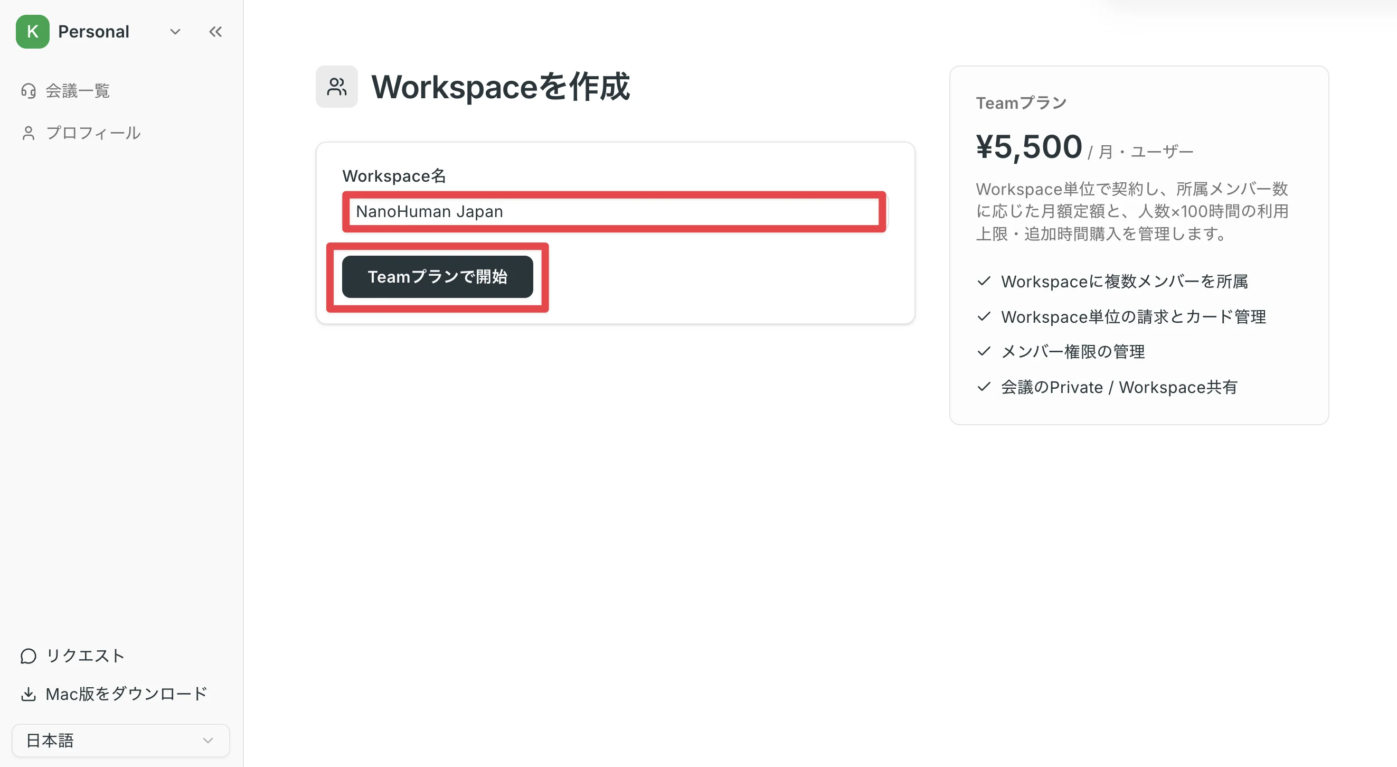Screen dimensions: 1397x767
Task: Click the text Workspace単位の請求とカード管理
Action: coord(1134,317)
